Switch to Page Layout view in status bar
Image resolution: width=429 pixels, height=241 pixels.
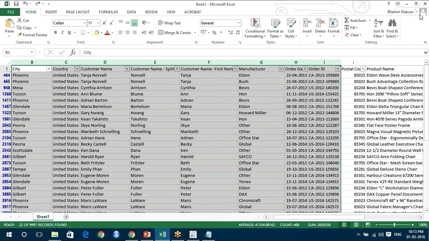click(356, 225)
